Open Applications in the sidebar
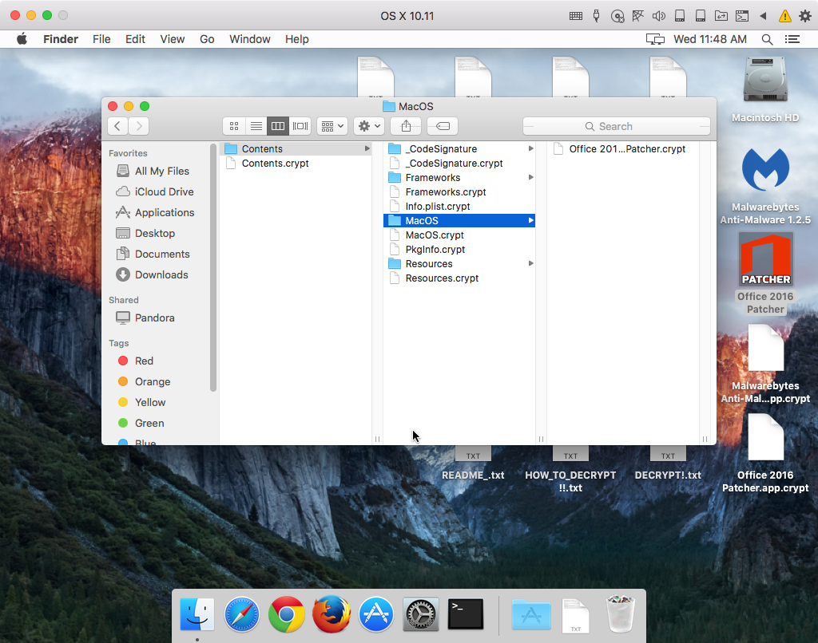Image resolution: width=818 pixels, height=643 pixels. (155, 212)
